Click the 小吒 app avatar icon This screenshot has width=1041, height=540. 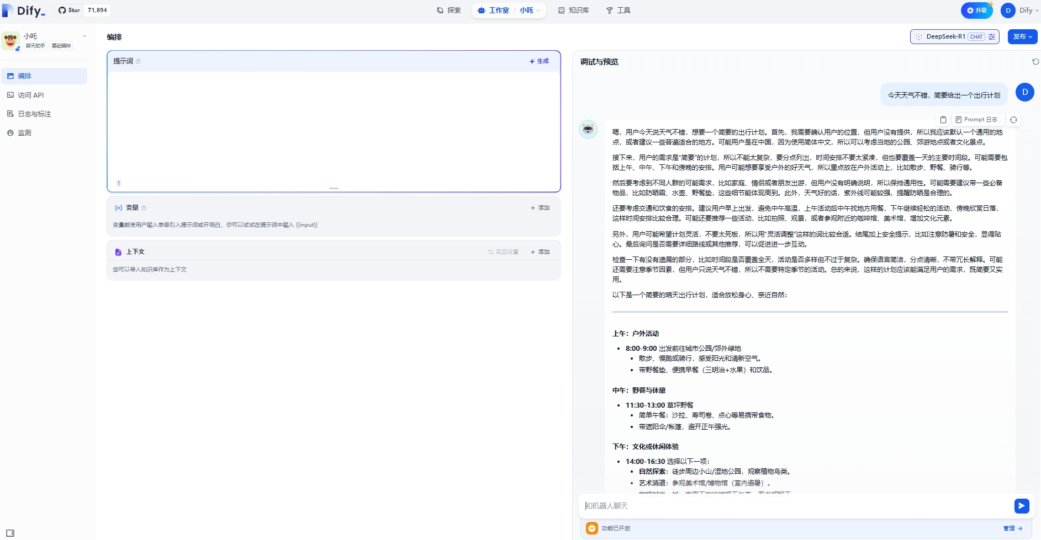tap(10, 41)
